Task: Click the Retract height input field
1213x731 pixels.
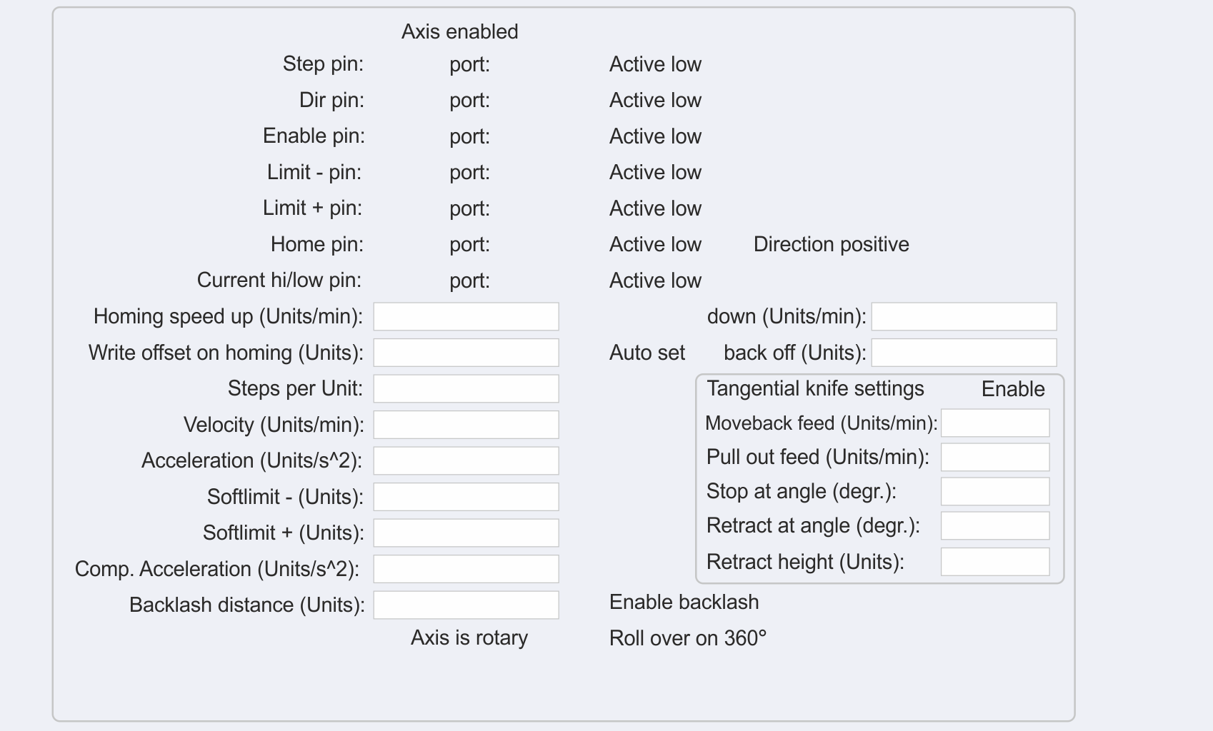Action: pyautogui.click(x=995, y=562)
